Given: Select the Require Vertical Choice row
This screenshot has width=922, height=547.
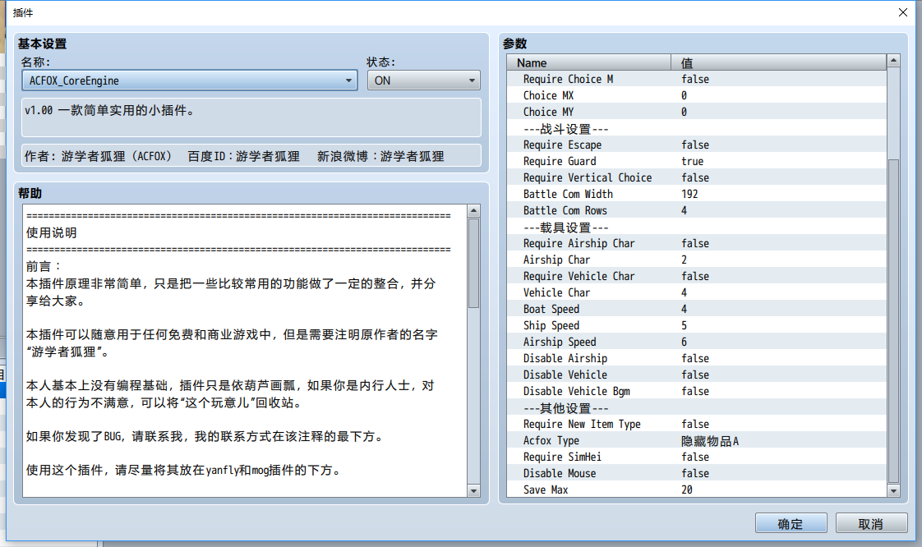Looking at the screenshot, I should pyautogui.click(x=697, y=177).
